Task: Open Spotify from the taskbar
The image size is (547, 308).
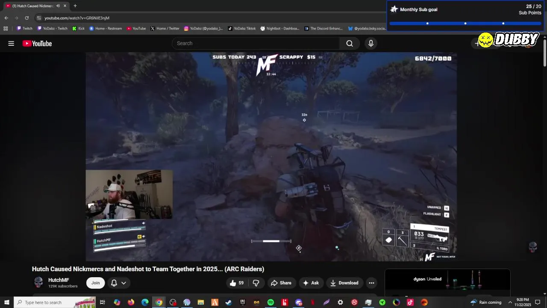Action: (x=271, y=302)
